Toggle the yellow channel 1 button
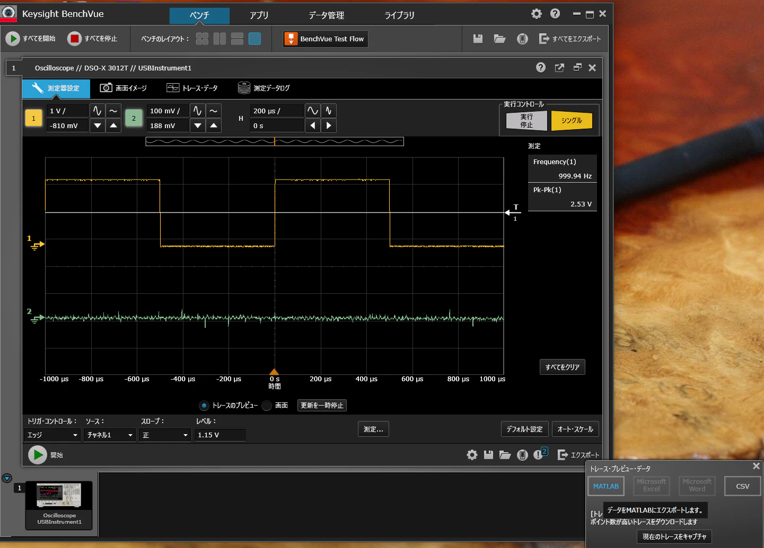This screenshot has height=548, width=764. [x=33, y=118]
